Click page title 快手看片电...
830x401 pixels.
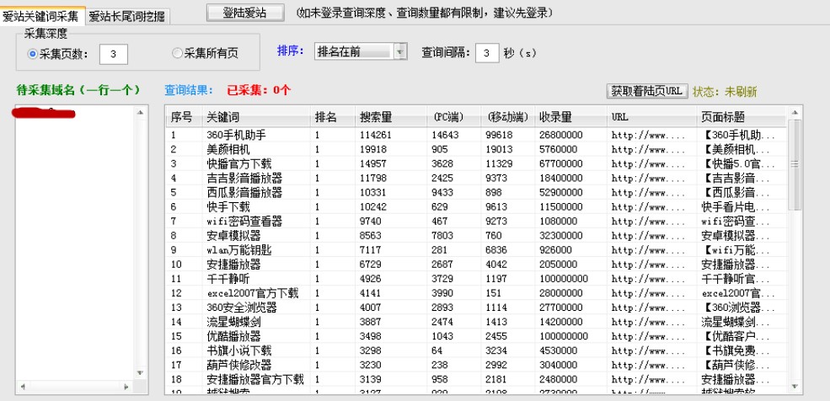tap(736, 206)
